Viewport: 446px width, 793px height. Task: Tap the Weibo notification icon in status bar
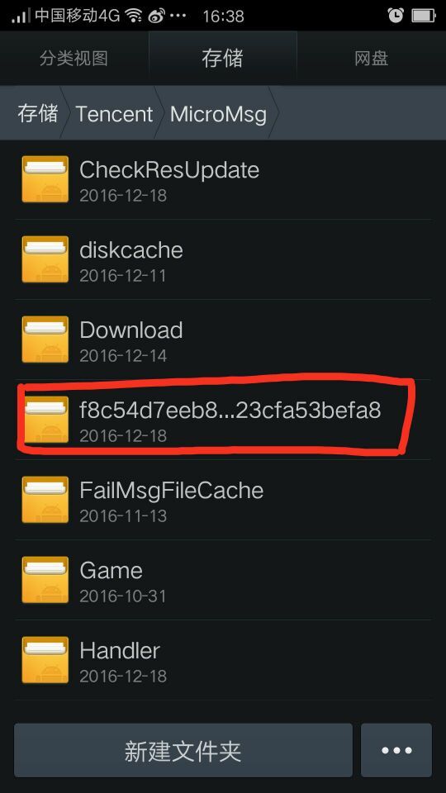tap(157, 17)
